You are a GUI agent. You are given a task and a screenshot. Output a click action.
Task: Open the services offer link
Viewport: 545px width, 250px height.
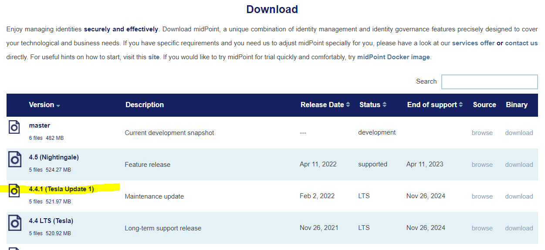point(473,43)
